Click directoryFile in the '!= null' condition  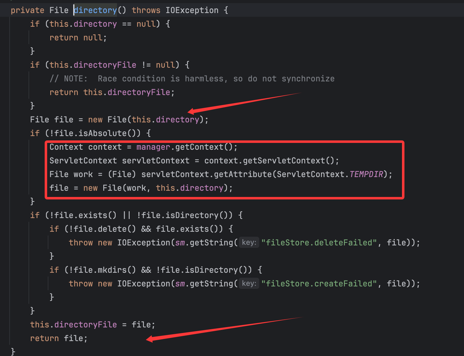pos(105,65)
